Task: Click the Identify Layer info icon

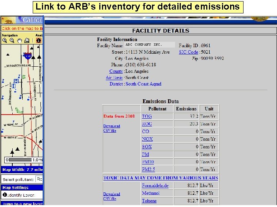Action: [x=5, y=195]
